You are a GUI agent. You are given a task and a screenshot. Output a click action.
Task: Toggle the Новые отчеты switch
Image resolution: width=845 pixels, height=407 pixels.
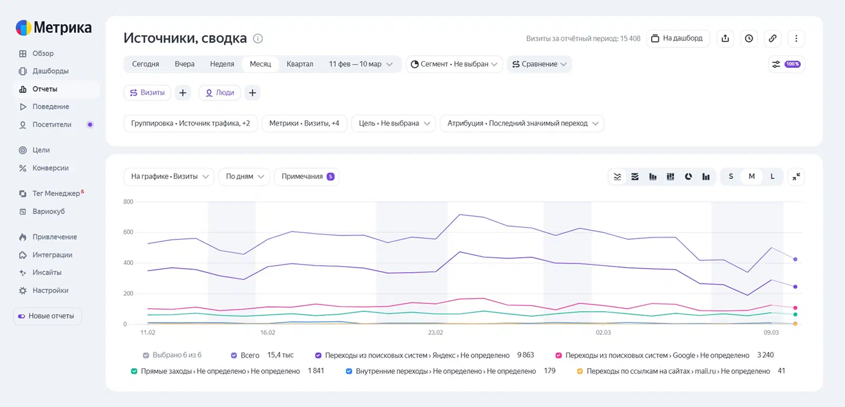(x=22, y=316)
